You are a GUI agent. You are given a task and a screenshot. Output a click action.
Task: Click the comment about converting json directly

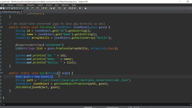(x=57, y=24)
